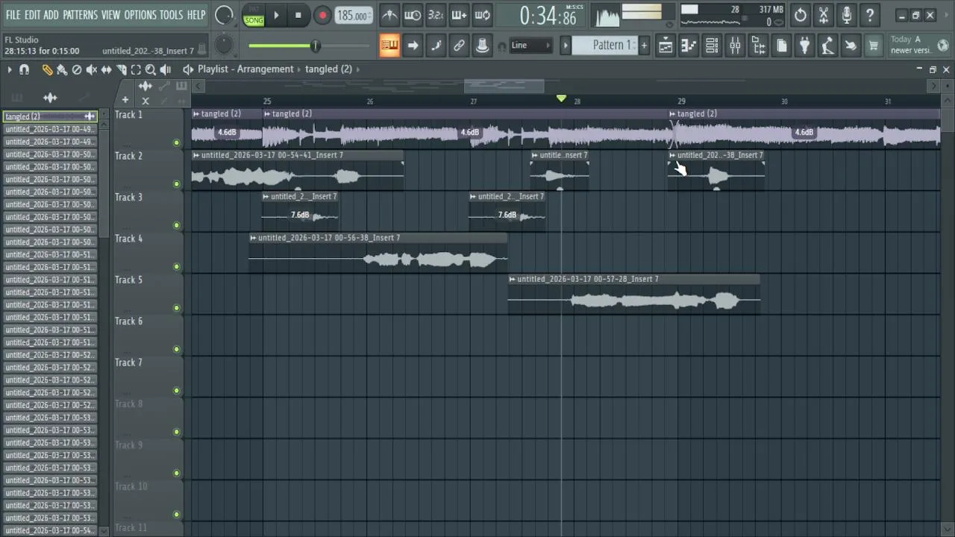
Task: Open the project picker copy icon
Action: [781, 45]
